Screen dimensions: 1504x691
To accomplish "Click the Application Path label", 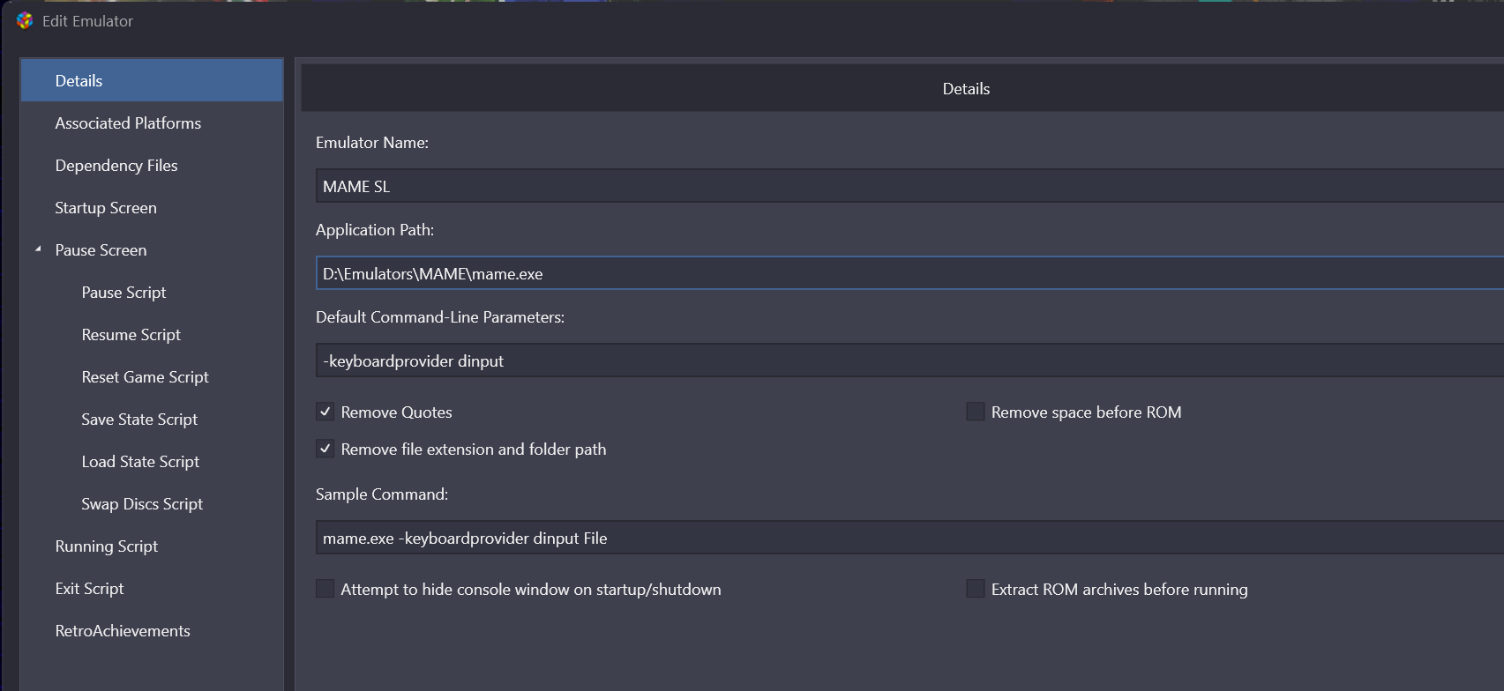I will (375, 230).
